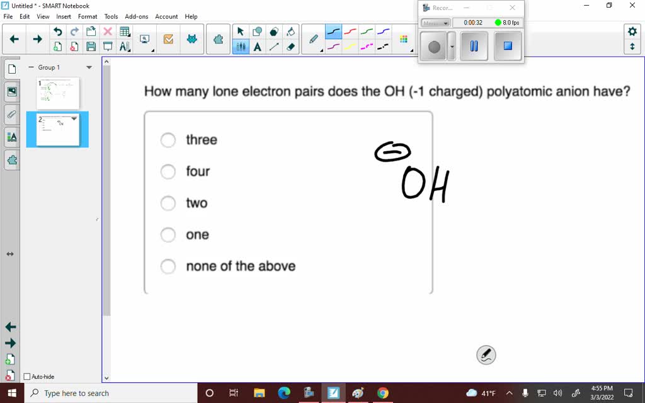
Task: Pause the screen recording
Action: 473,46
